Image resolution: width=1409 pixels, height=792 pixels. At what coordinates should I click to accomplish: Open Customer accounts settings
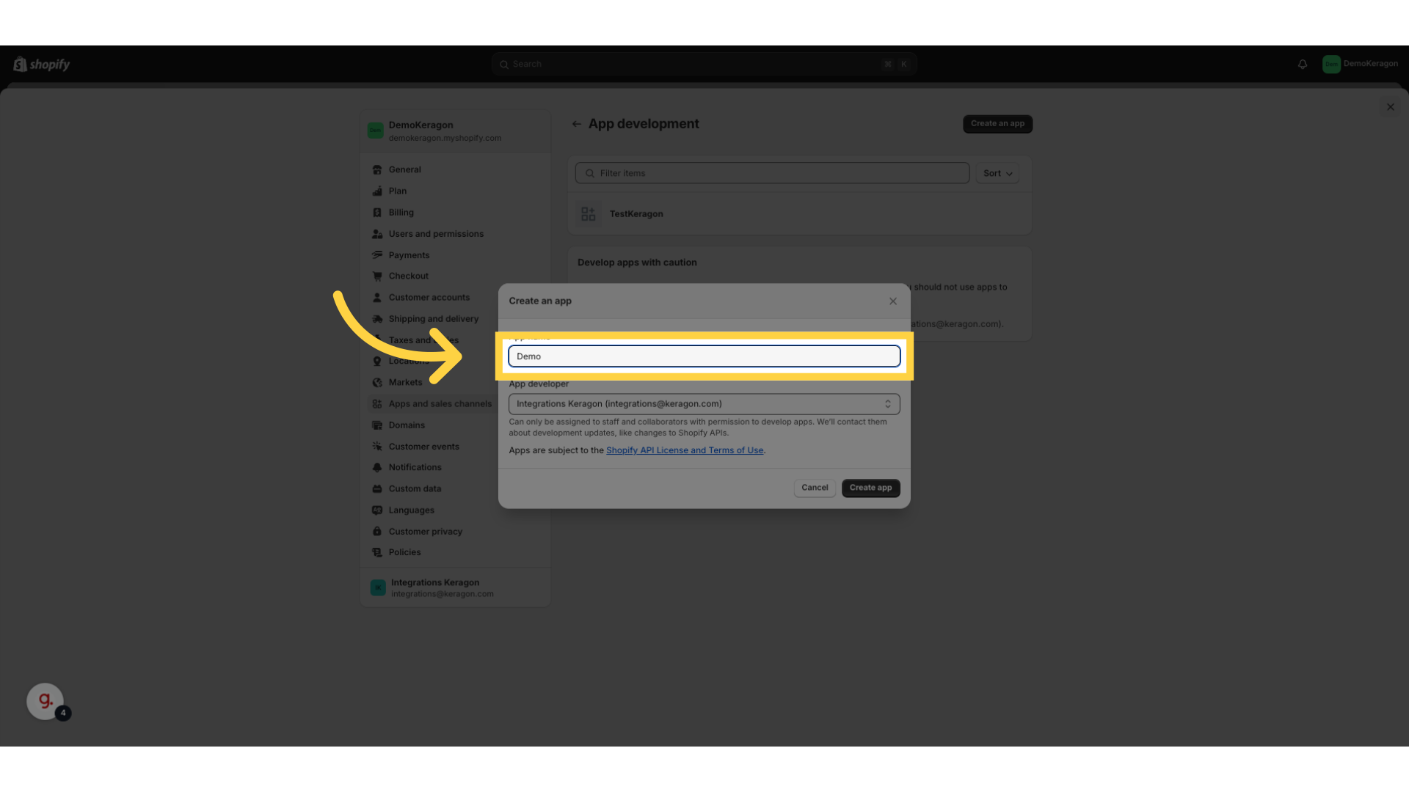pyautogui.click(x=429, y=298)
